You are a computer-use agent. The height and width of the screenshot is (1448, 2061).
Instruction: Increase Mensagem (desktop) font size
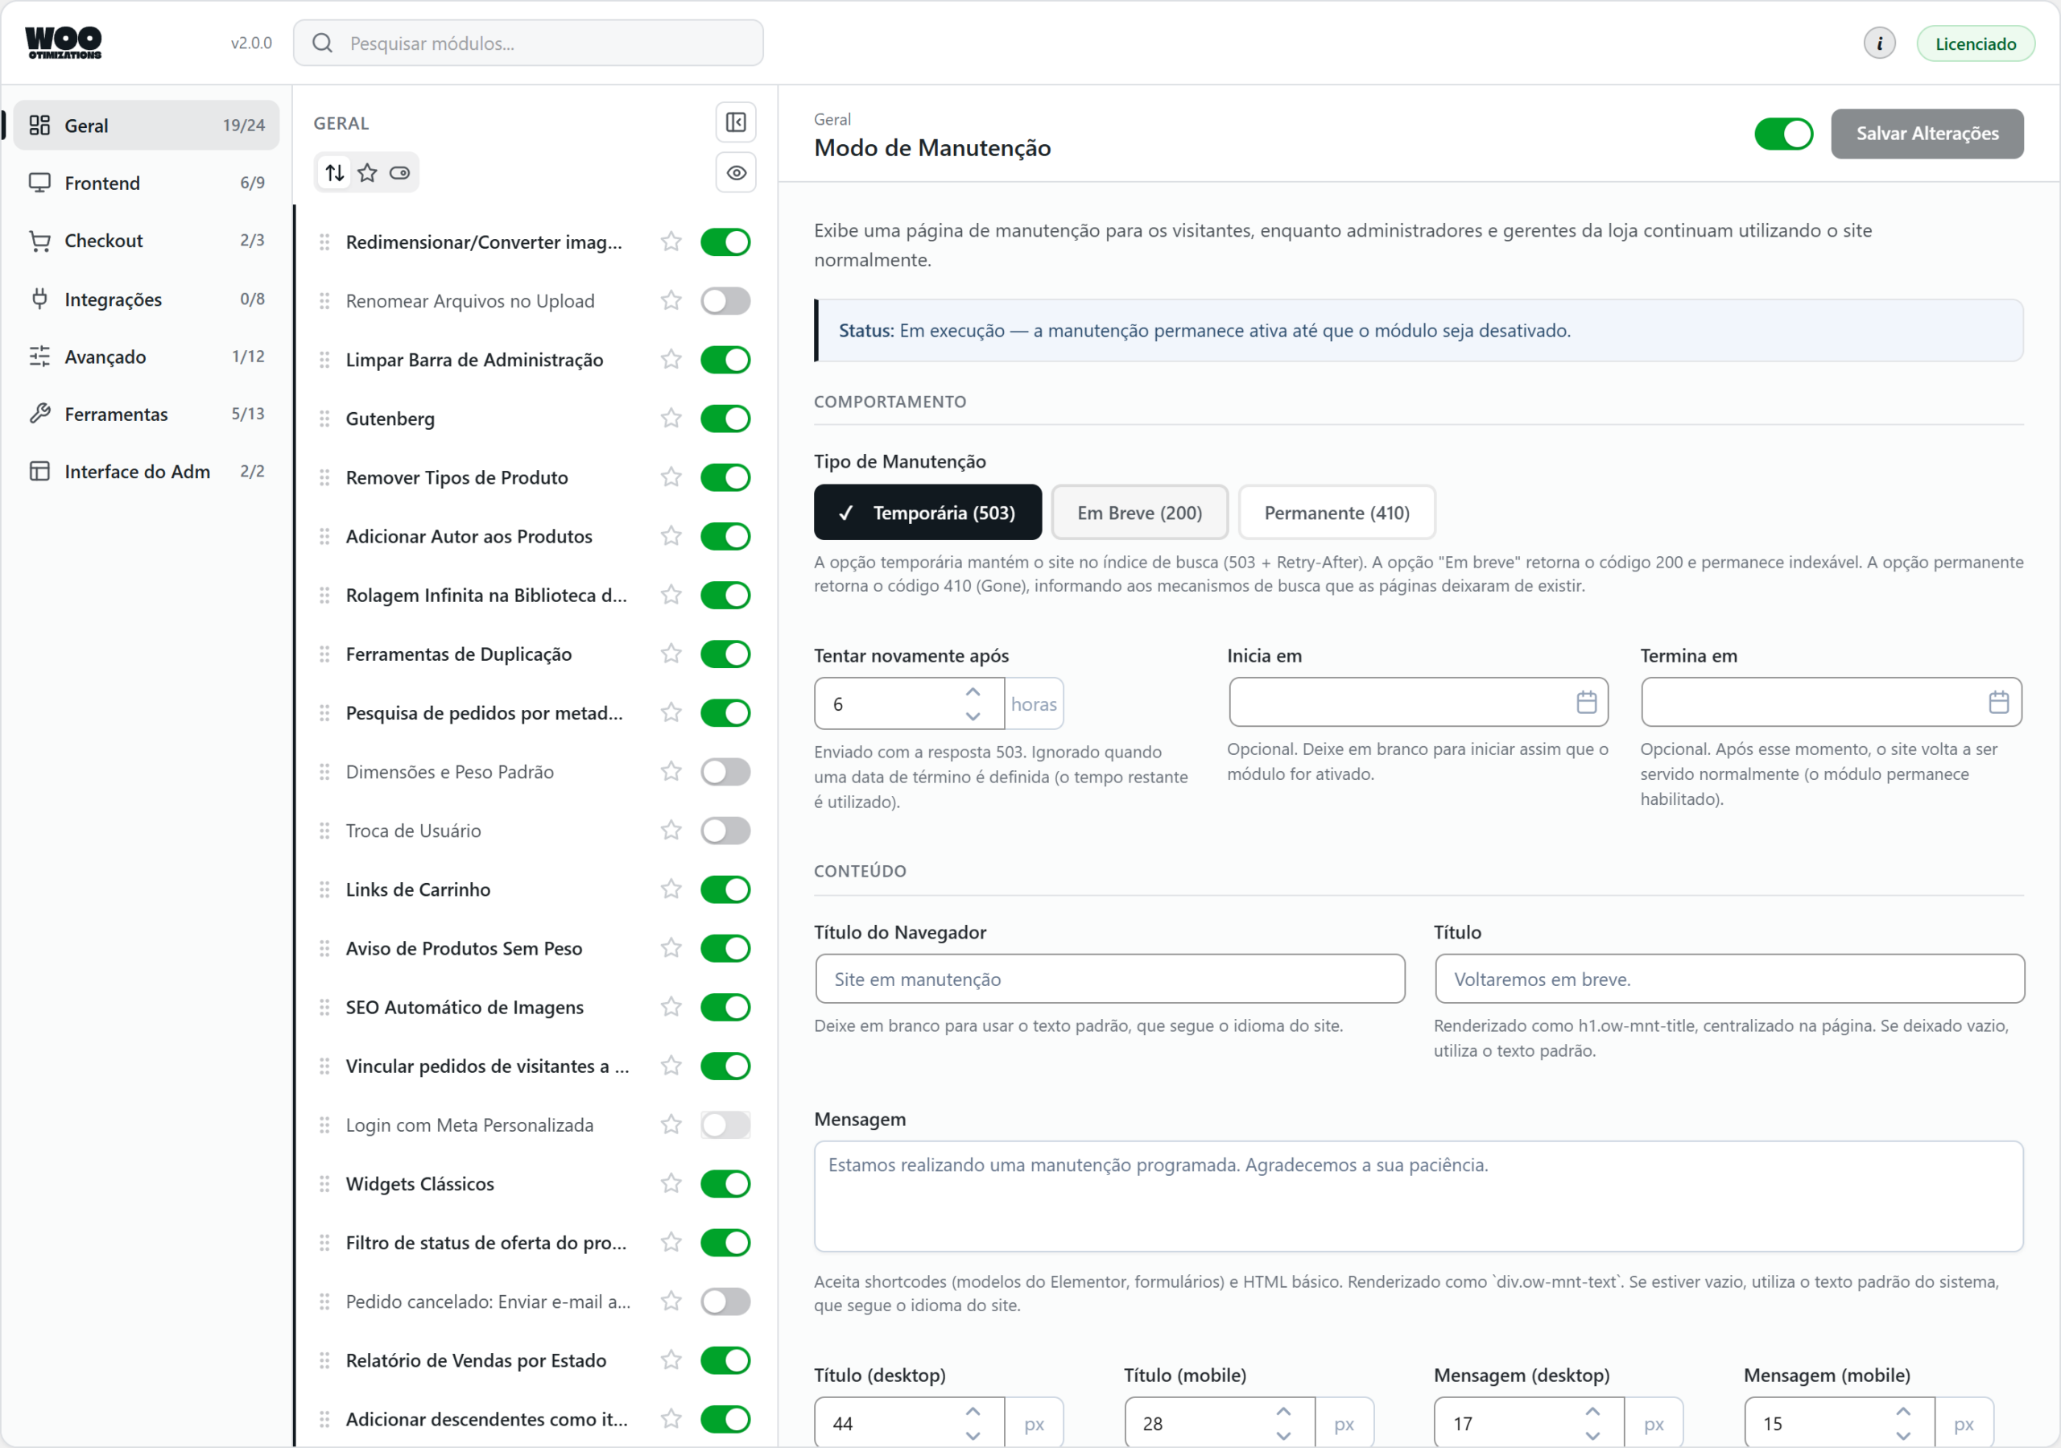[1592, 1412]
